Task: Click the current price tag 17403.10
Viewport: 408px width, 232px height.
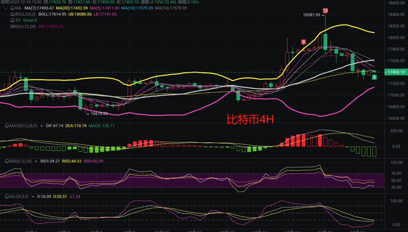Action: tap(395, 72)
